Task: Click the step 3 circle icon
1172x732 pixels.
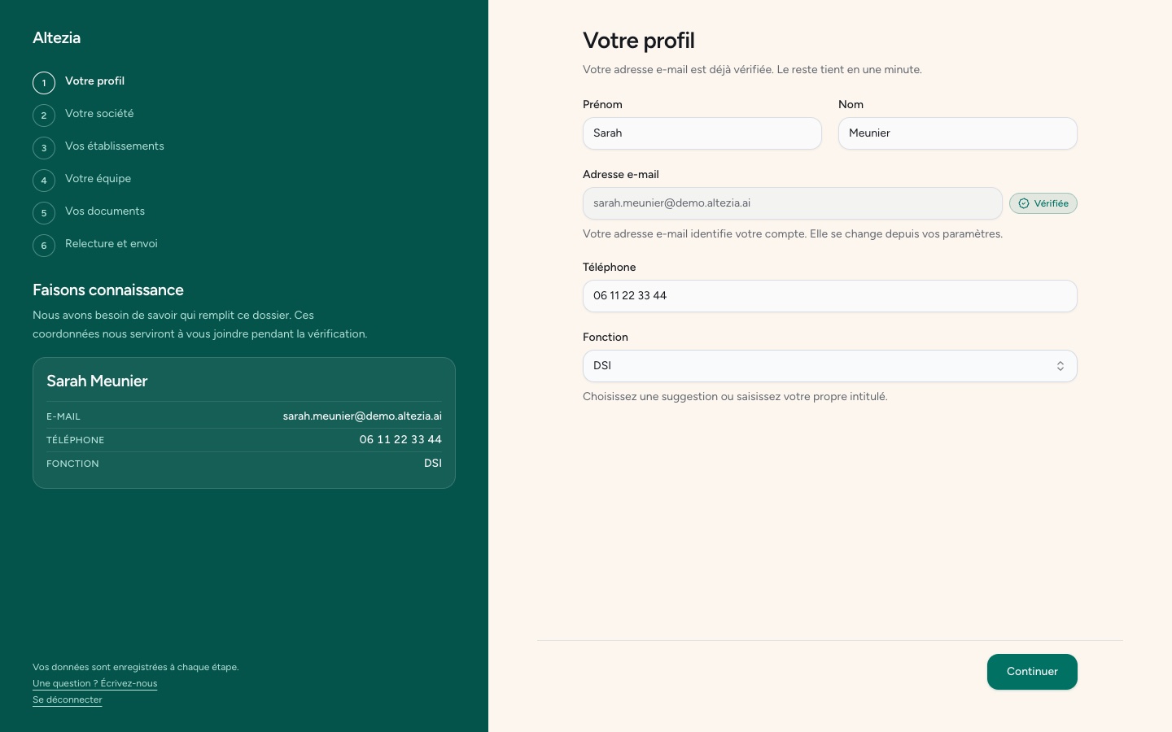Action: [x=44, y=148]
